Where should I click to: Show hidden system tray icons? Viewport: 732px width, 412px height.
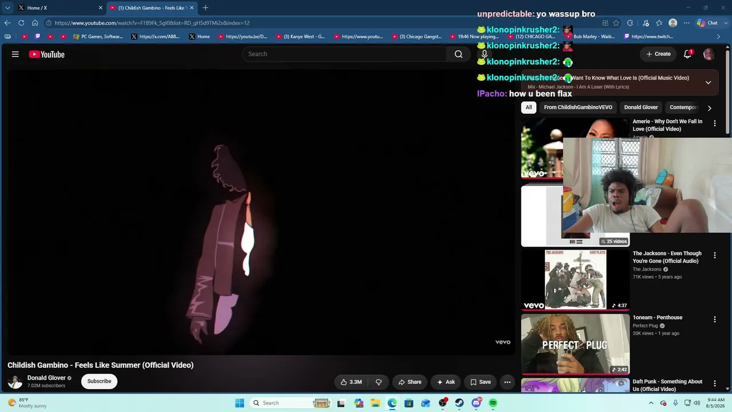(x=651, y=403)
